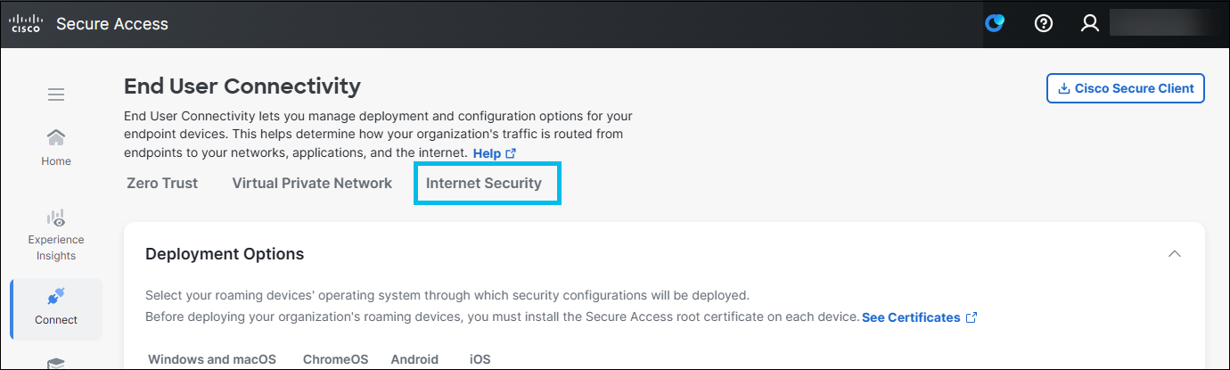Open the help question mark icon
This screenshot has width=1230, height=370.
[x=1044, y=24]
